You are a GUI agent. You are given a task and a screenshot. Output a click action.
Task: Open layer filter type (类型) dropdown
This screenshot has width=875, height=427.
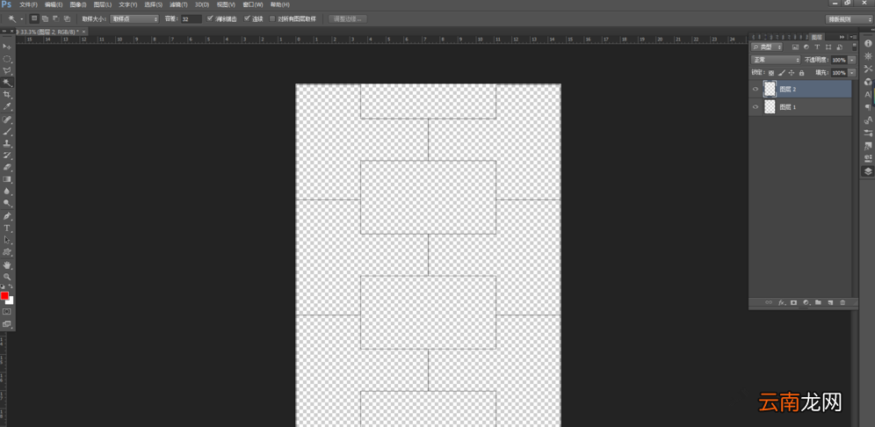[767, 47]
